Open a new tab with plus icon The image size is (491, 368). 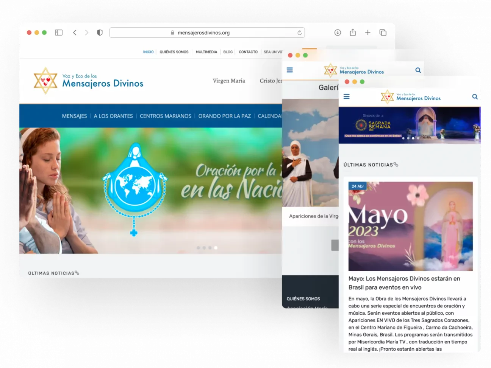click(367, 33)
